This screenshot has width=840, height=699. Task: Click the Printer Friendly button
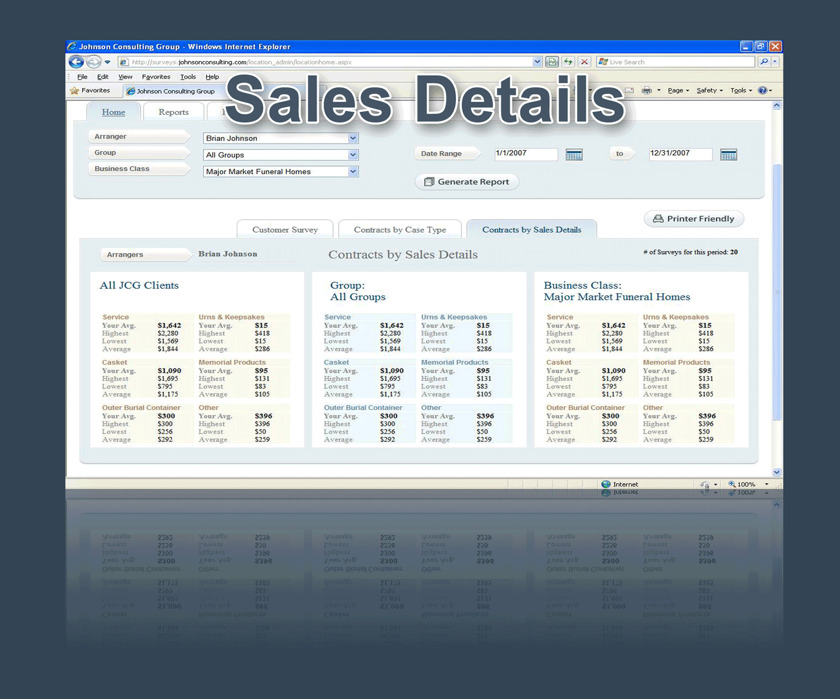click(694, 219)
